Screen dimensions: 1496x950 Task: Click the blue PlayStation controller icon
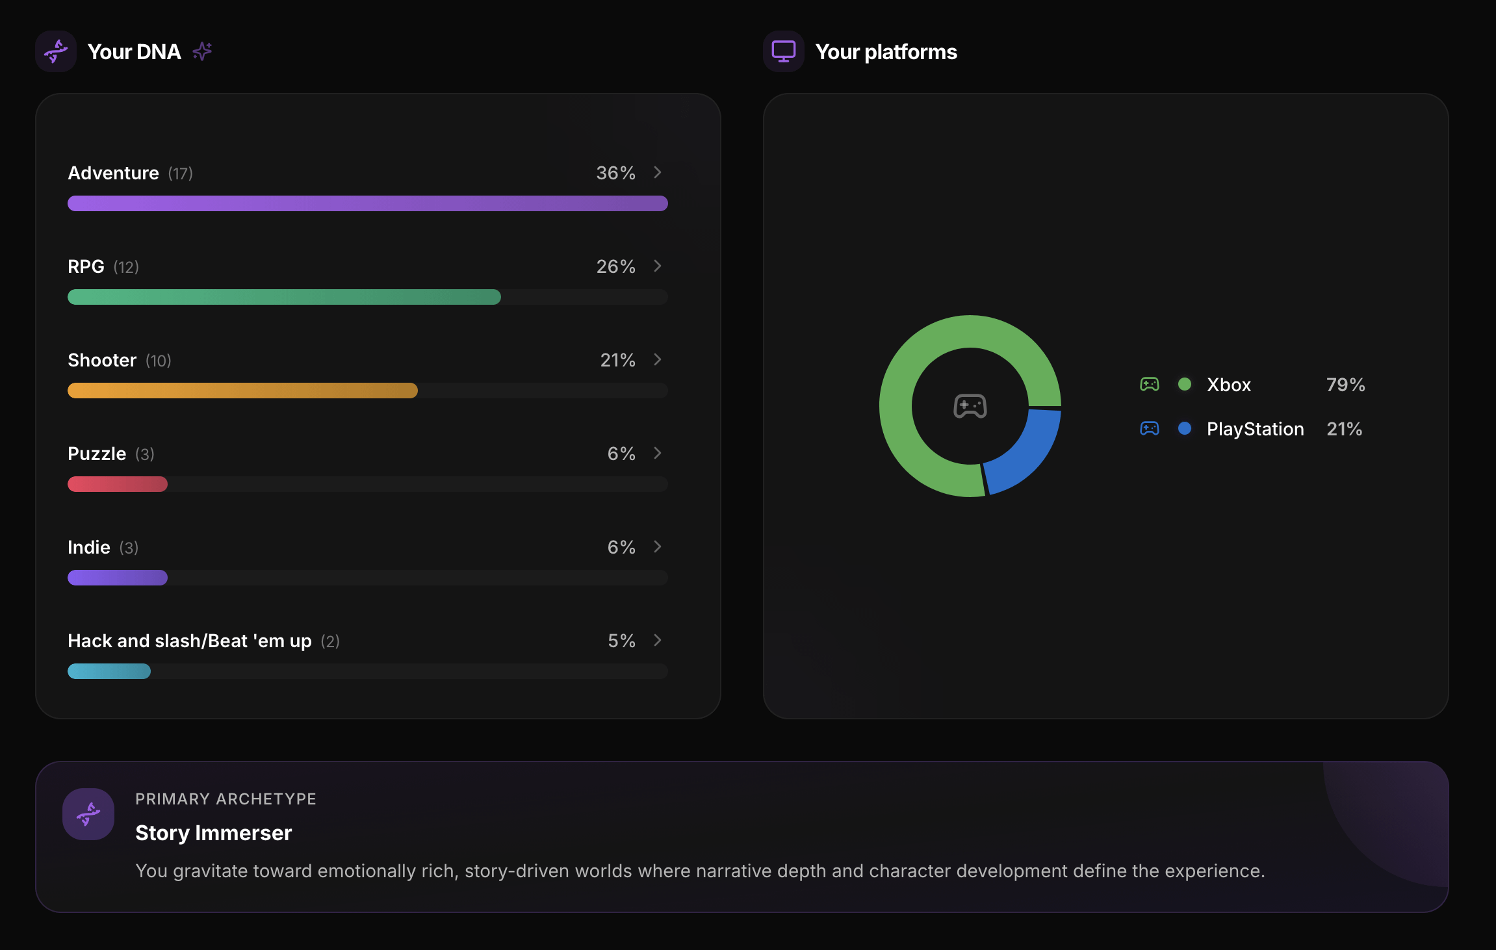[x=1149, y=428]
